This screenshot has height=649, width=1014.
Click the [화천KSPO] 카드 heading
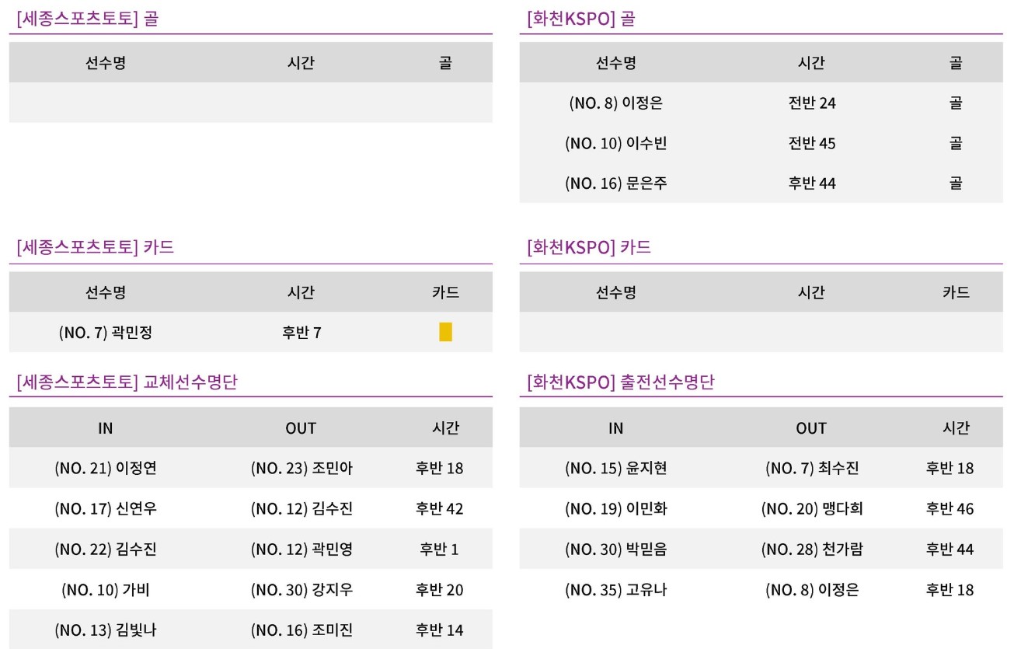coord(589,248)
